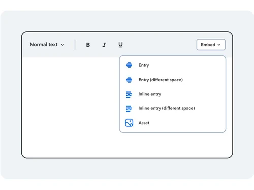Expand the Embed dropdown button

(211, 45)
